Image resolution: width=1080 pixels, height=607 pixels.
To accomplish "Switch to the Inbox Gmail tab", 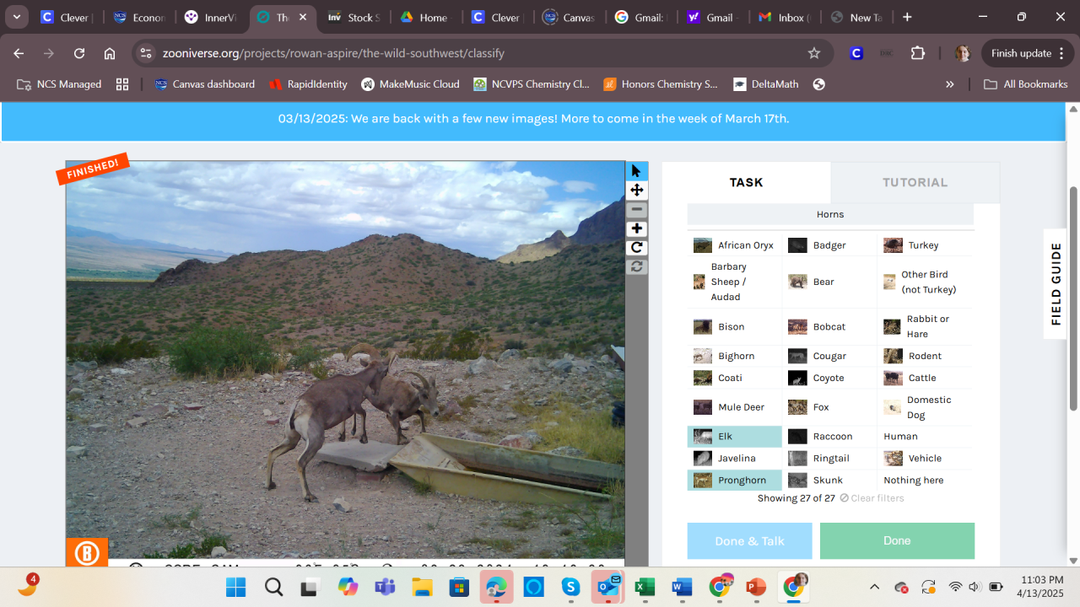I will pyautogui.click(x=785, y=17).
